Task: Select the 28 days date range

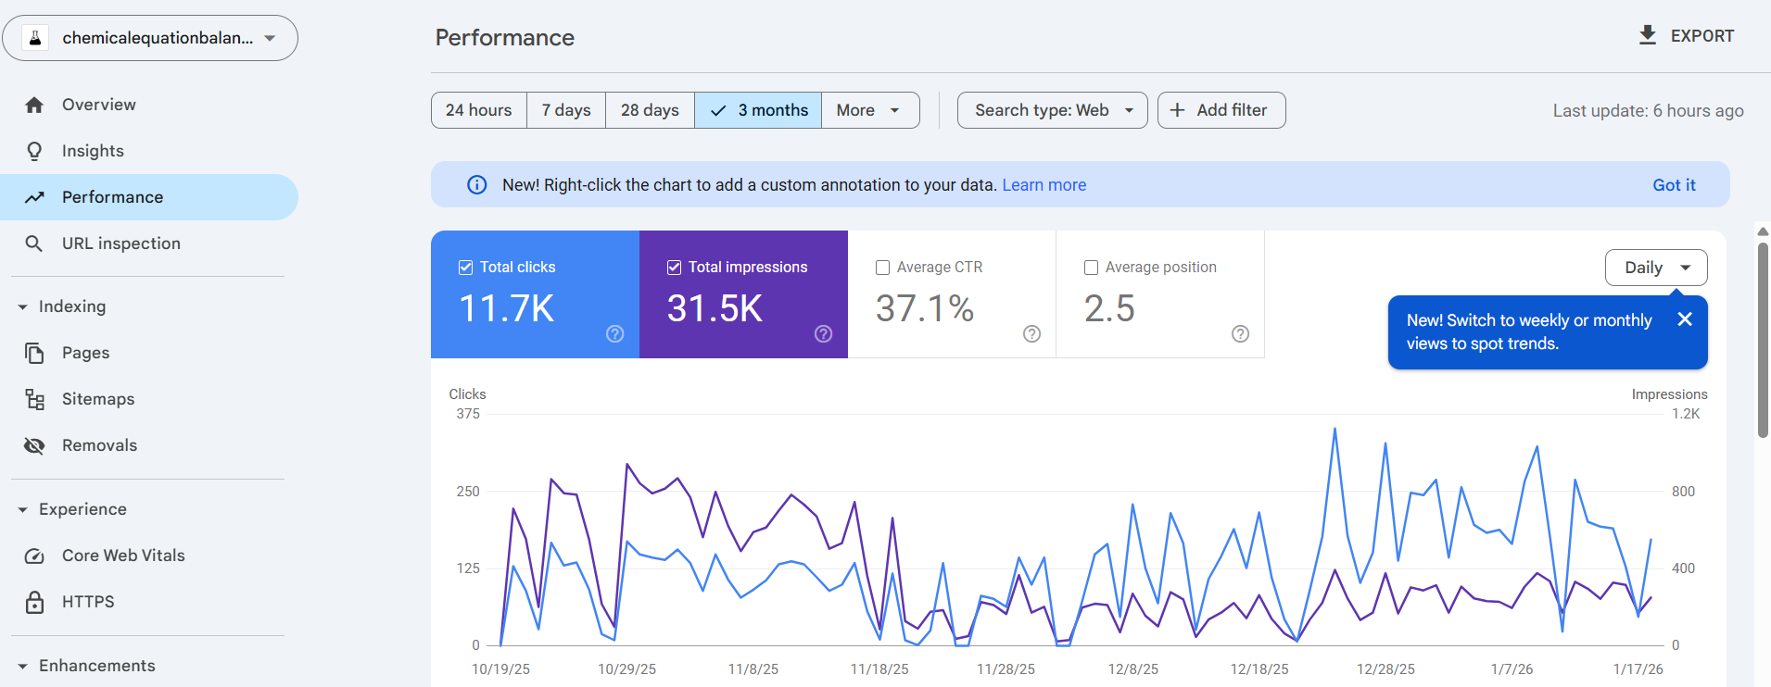Action: (650, 110)
